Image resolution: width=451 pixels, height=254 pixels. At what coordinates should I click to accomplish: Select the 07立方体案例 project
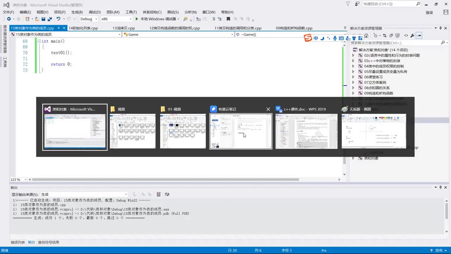[375, 82]
